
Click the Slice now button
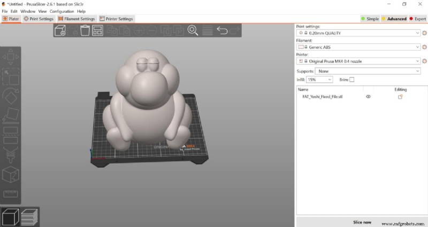coord(362,222)
